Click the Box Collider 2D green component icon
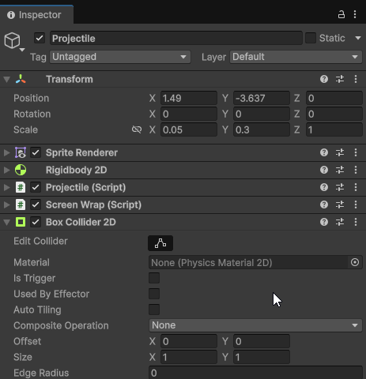The width and height of the screenshot is (366, 379). coord(21,222)
